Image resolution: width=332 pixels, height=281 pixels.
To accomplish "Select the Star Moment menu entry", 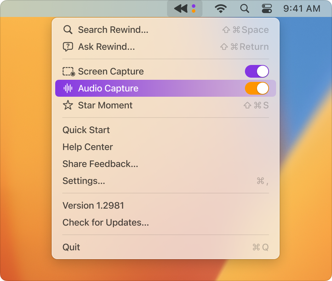I will pos(105,105).
